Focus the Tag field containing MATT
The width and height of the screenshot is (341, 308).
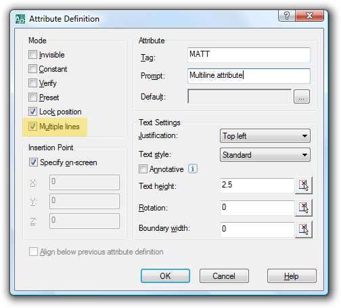249,55
